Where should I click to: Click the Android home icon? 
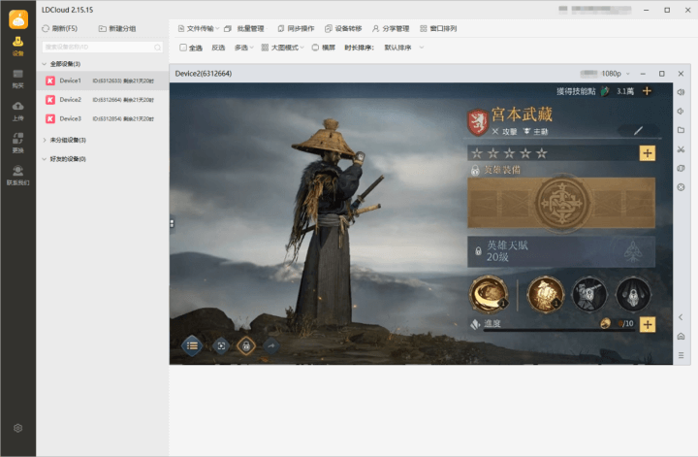point(681,337)
